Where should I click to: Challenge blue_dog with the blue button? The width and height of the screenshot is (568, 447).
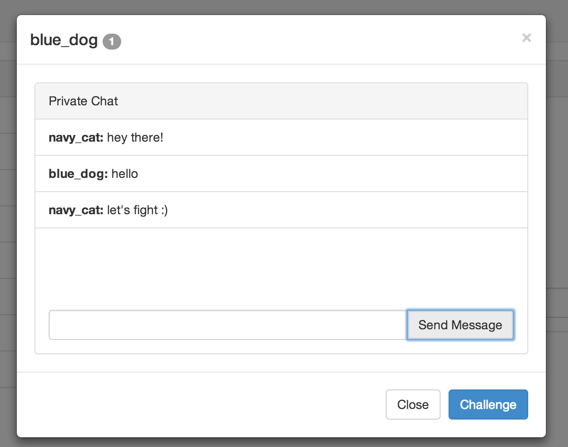488,405
